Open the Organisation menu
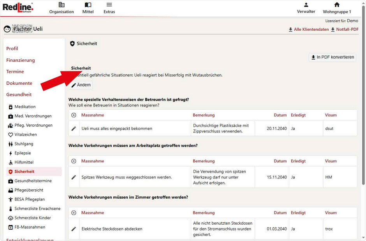This screenshot has width=366, height=241. point(61,8)
